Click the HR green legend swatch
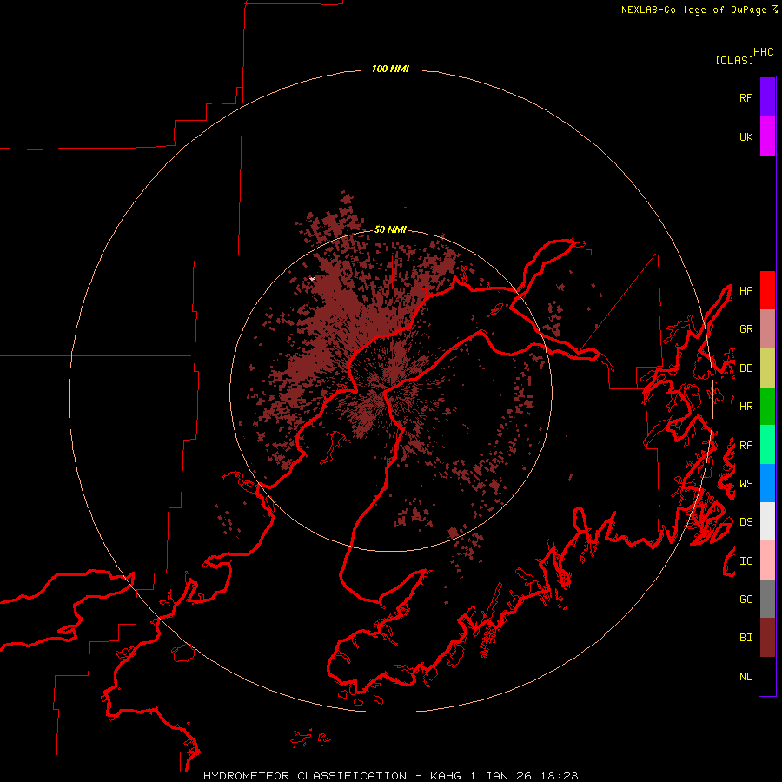The height and width of the screenshot is (782, 782). (767, 406)
